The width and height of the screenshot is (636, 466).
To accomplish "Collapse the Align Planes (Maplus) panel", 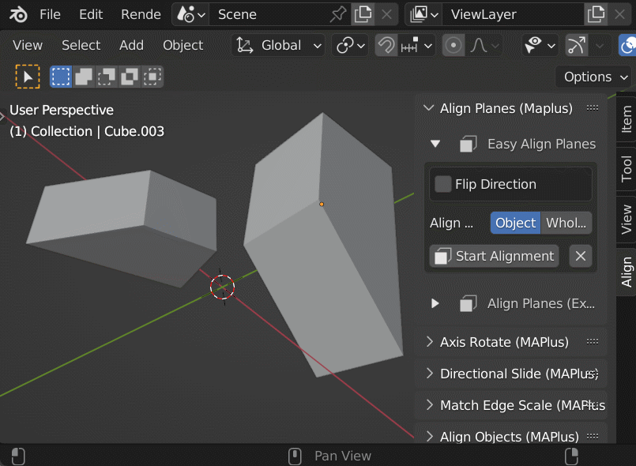I will coord(428,108).
